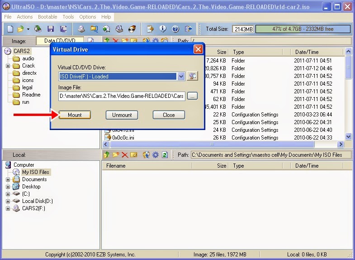
Task: Select the Computer node in Local tree
Action: [x=24, y=165]
